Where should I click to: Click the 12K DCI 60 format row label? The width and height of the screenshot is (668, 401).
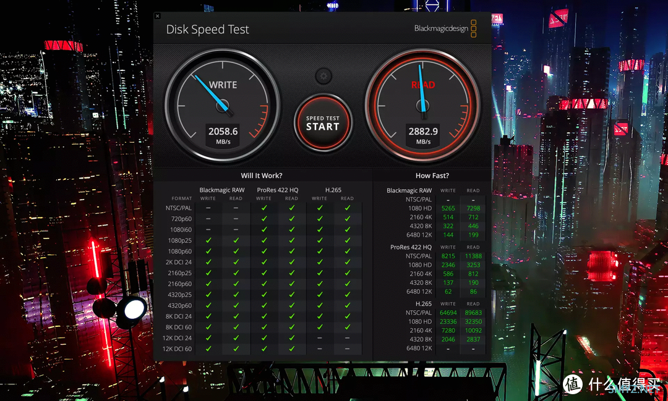[x=178, y=348]
